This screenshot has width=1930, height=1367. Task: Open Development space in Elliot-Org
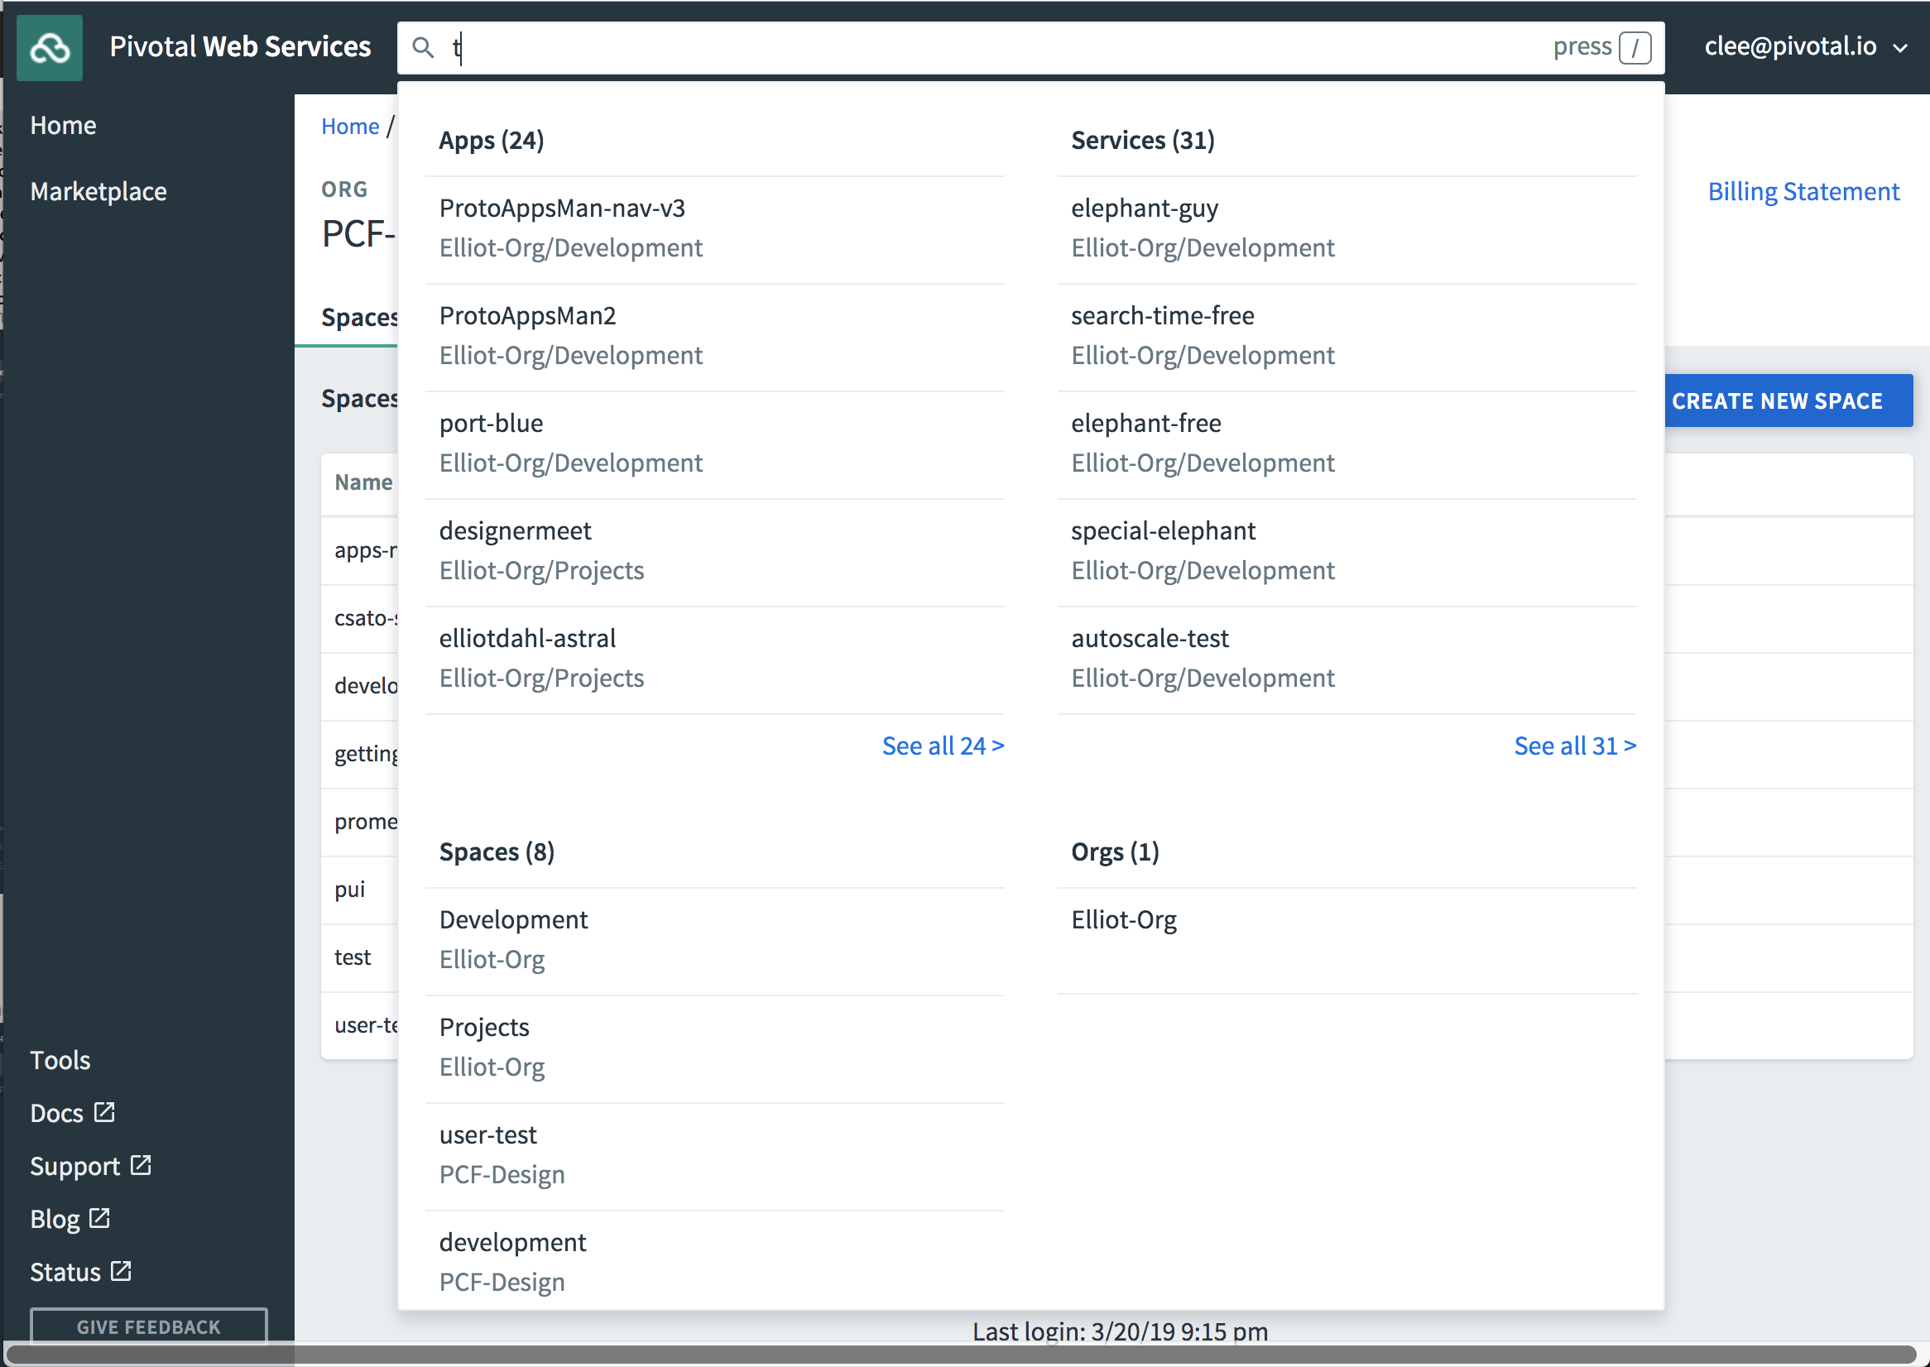pyautogui.click(x=714, y=941)
